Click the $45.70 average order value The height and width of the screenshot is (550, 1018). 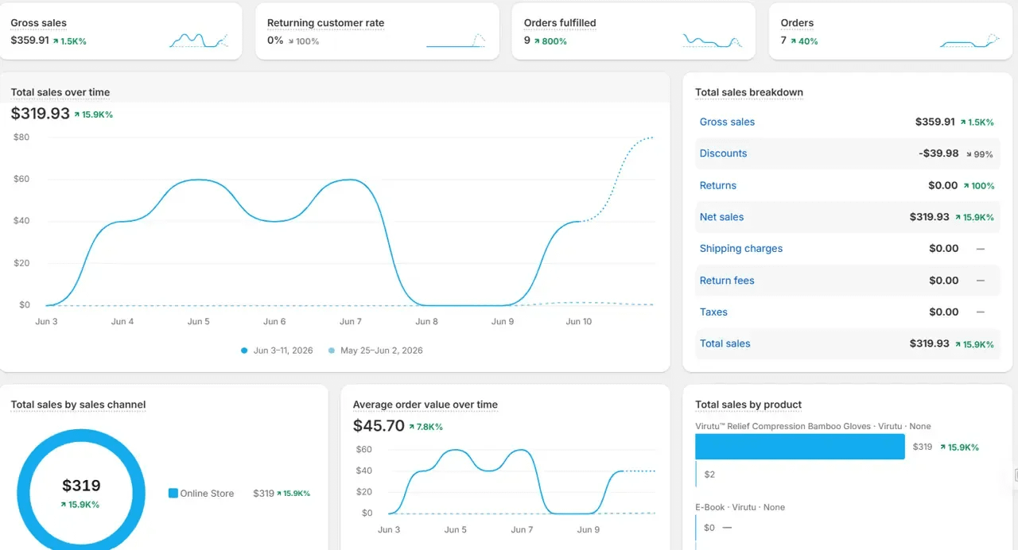[x=379, y=426]
